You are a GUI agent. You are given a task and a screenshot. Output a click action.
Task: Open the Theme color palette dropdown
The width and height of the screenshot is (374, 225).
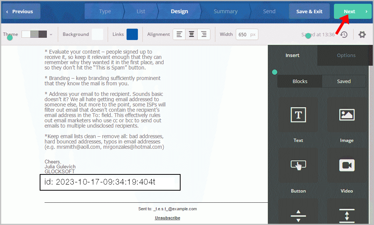37,34
